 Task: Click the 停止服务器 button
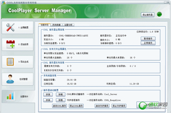148,15
